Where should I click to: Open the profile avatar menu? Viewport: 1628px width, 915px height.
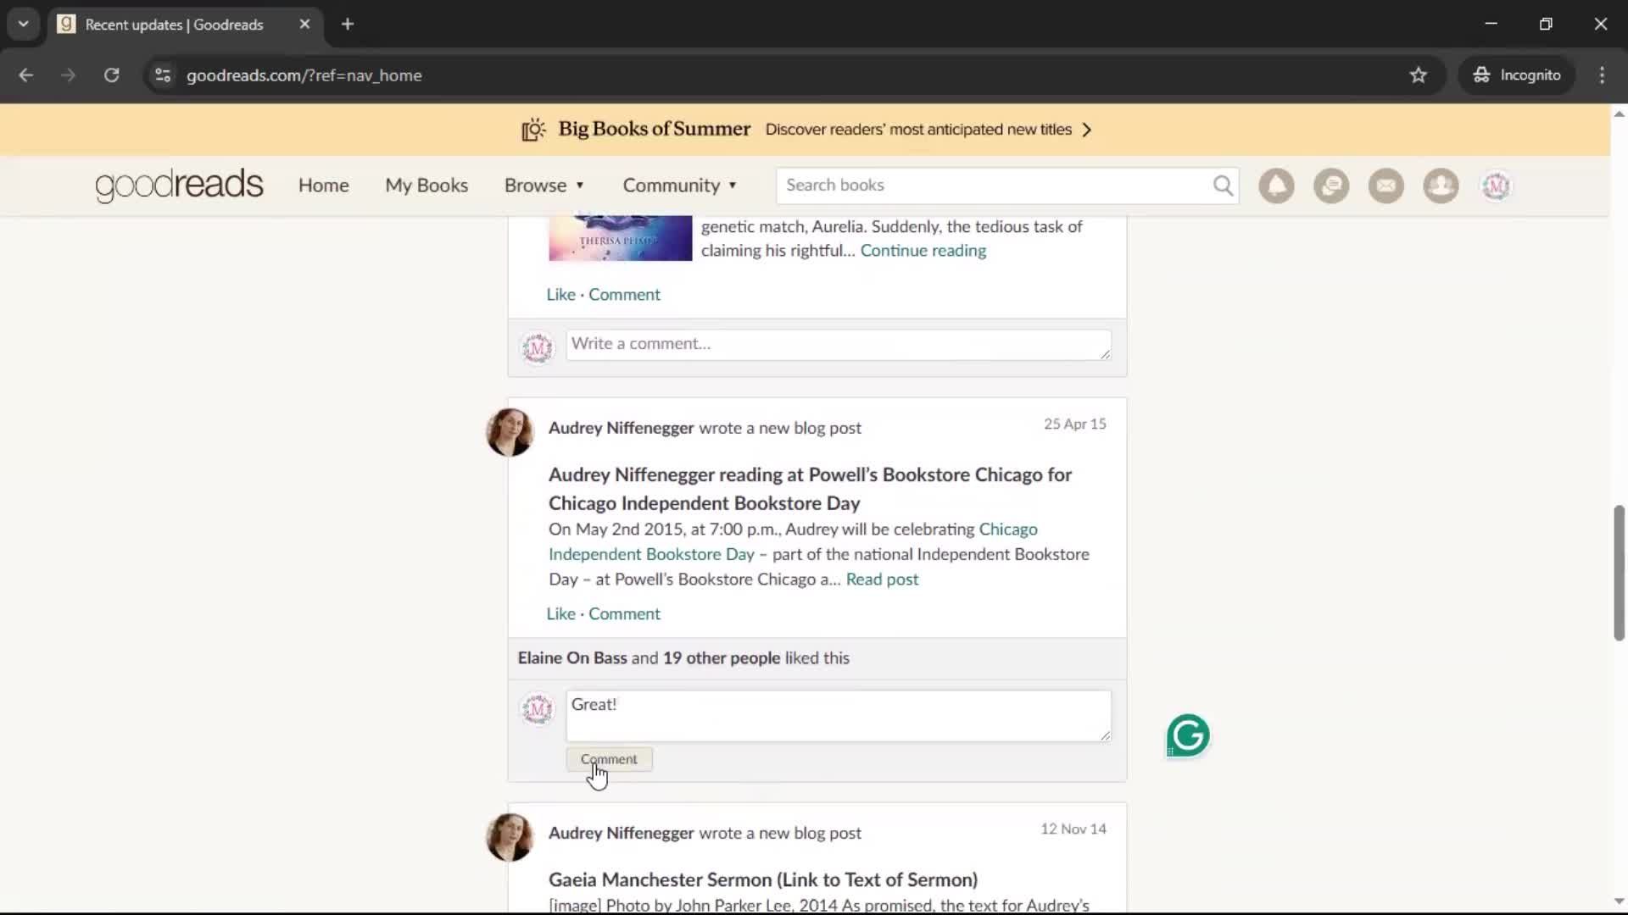(1497, 186)
